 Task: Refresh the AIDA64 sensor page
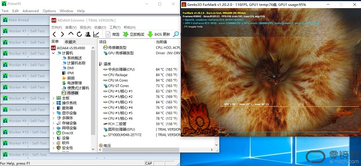click(79, 34)
